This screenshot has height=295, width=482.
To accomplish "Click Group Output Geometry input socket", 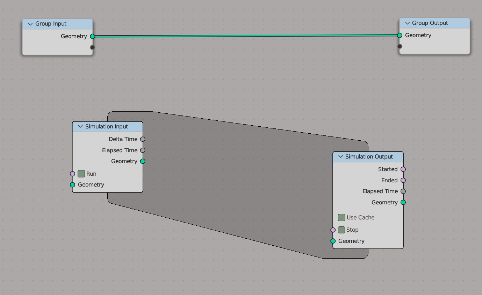I will (x=400, y=35).
